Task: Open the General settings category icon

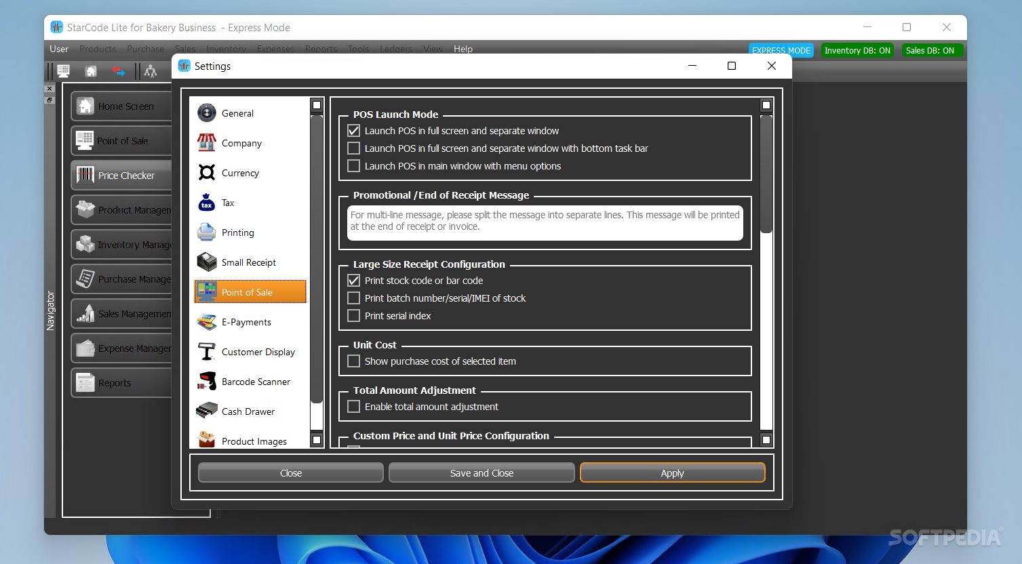Action: pos(207,113)
